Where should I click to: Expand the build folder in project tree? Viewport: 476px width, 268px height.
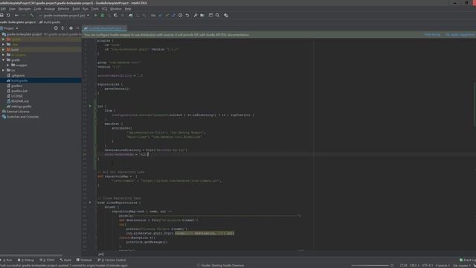3,50
